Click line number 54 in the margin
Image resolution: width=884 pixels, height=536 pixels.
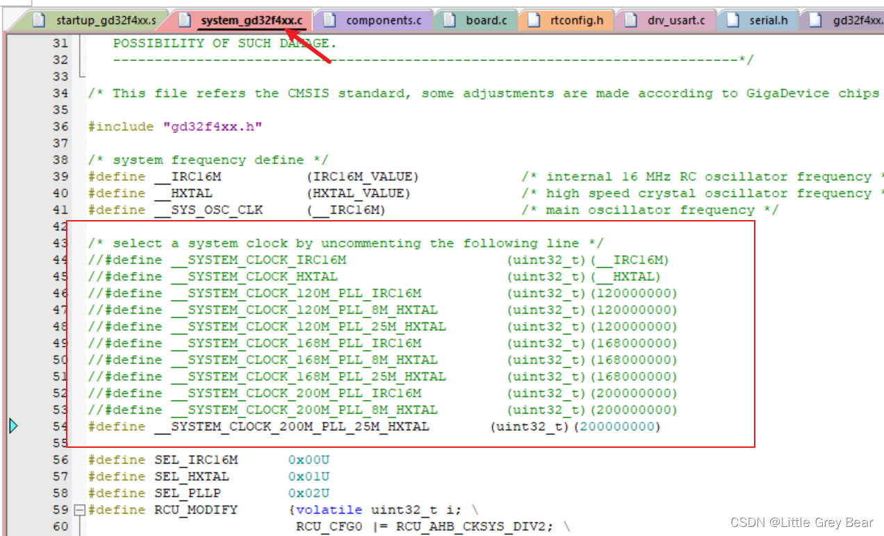[60, 426]
